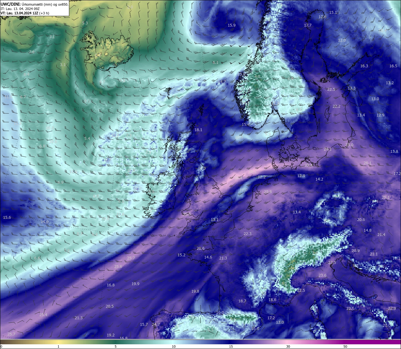Image resolution: width=401 pixels, height=349 pixels.
Task: Click the 13.2 value on the map
Action: 390,83
